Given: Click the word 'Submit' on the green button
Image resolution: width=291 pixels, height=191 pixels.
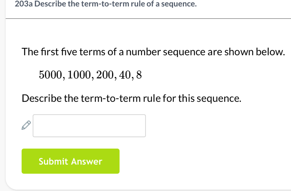Looking at the screenshot, I should click(54, 162).
